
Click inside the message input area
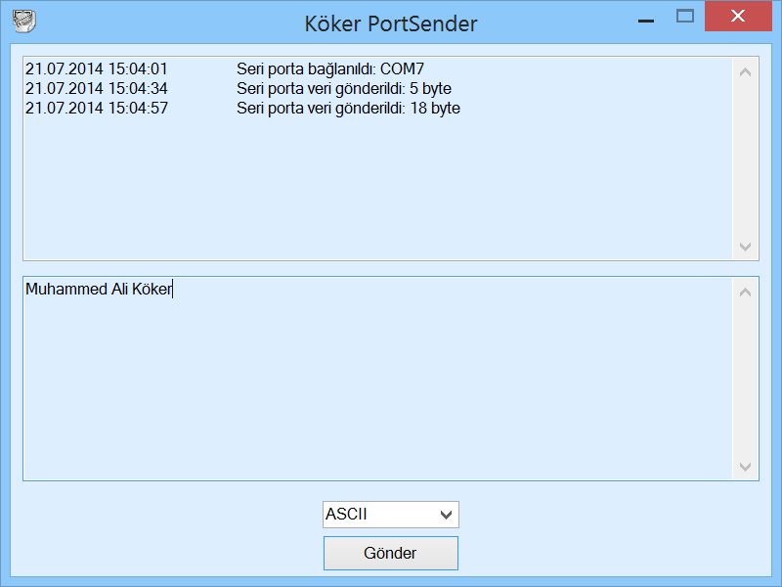click(371, 382)
